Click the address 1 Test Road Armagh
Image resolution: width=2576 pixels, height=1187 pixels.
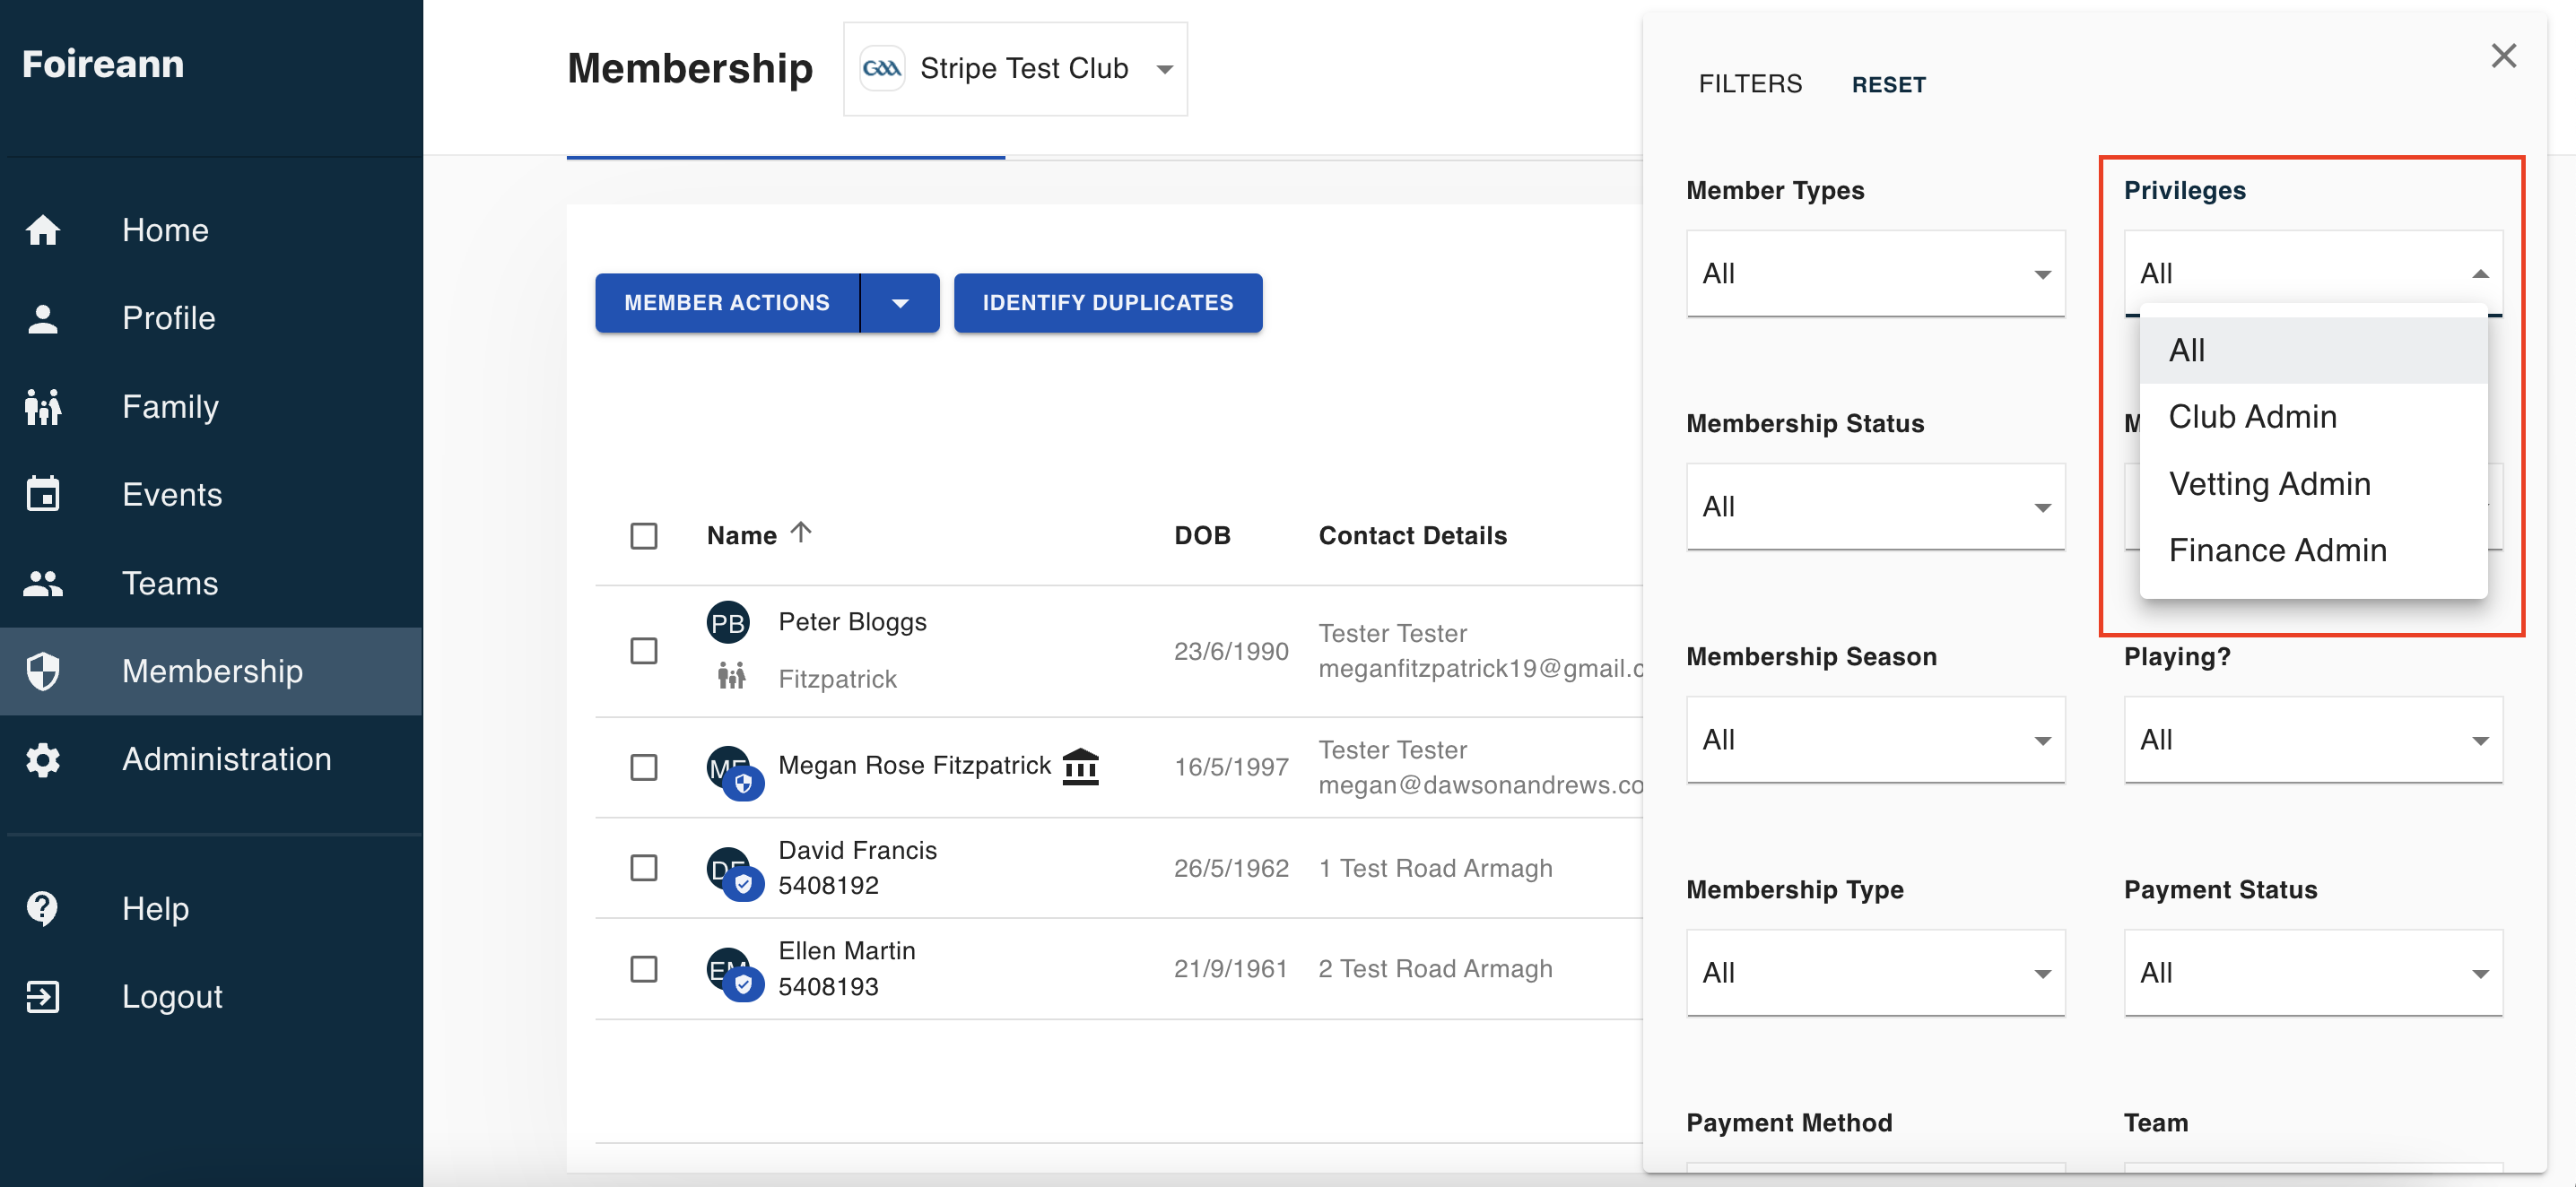1435,868
